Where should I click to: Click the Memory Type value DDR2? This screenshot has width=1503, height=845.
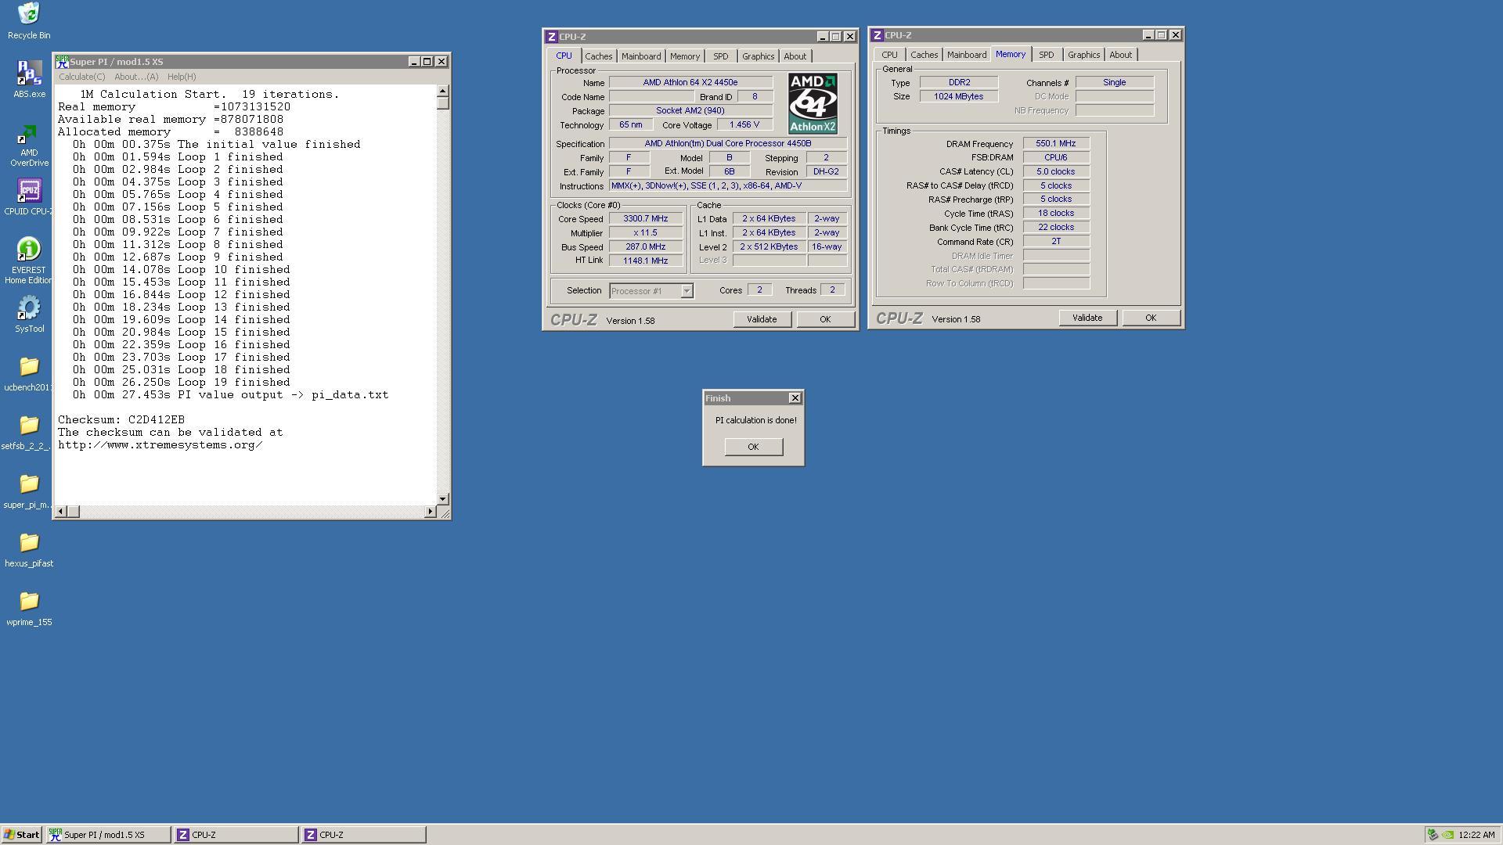[959, 83]
